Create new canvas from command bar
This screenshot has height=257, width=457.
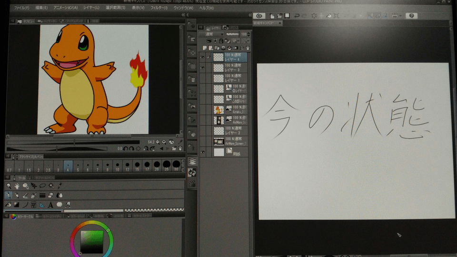(272, 16)
